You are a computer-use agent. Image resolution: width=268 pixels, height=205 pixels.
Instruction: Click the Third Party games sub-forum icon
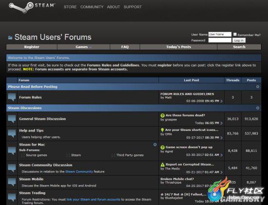pyautogui.click(x=113, y=155)
